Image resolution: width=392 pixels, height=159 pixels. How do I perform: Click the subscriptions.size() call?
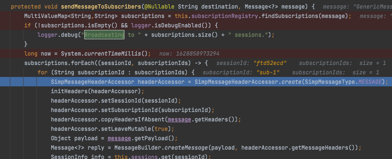(185, 35)
